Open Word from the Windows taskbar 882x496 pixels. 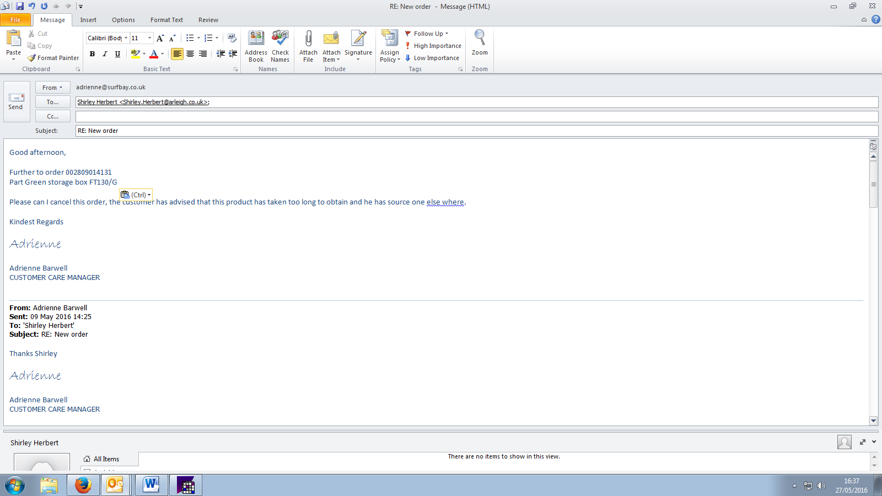tap(151, 485)
